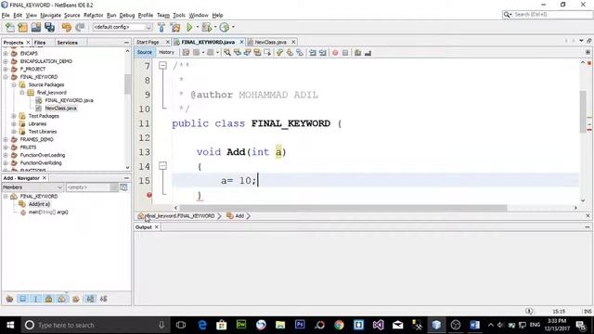Open the Navigate menu
The height and width of the screenshot is (334, 594).
pos(50,15)
